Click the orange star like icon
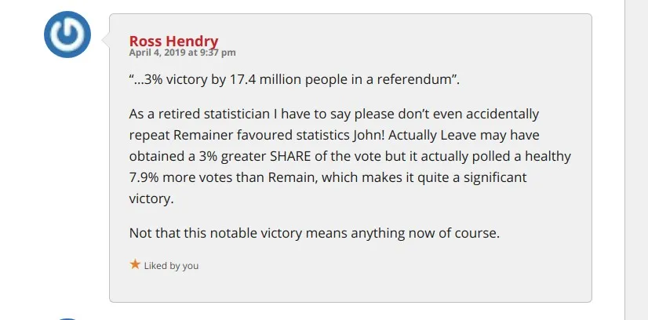 (135, 264)
